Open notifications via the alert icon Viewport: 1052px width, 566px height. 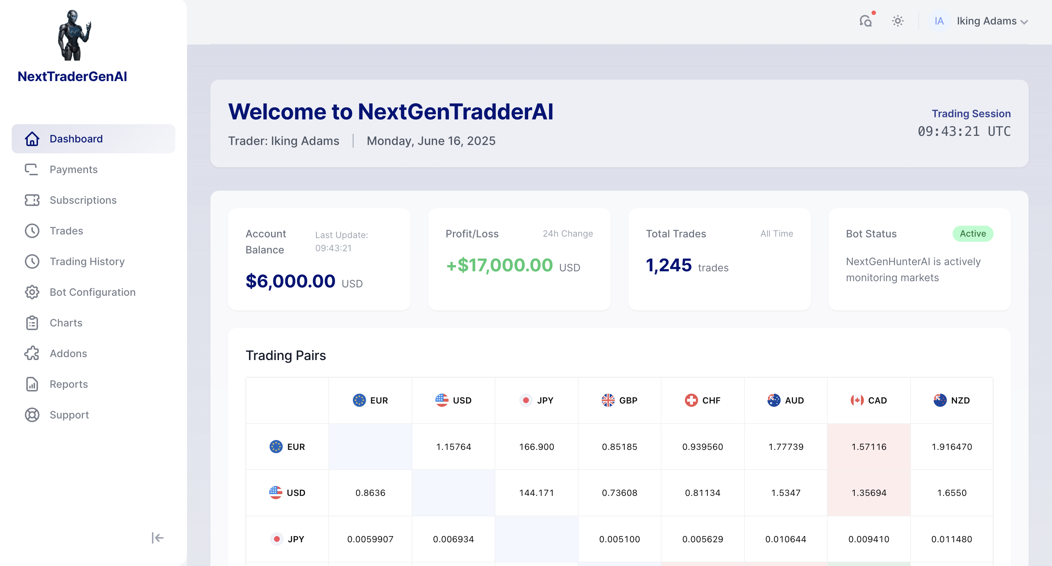coord(866,21)
